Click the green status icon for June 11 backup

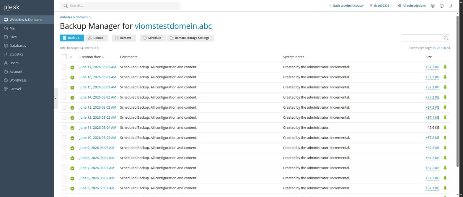pyautogui.click(x=72, y=128)
